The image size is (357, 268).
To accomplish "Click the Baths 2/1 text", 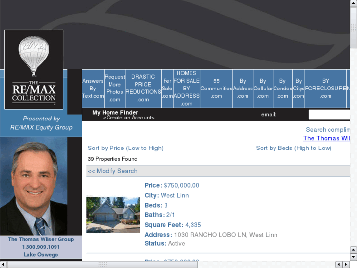I will pyautogui.click(x=160, y=215).
